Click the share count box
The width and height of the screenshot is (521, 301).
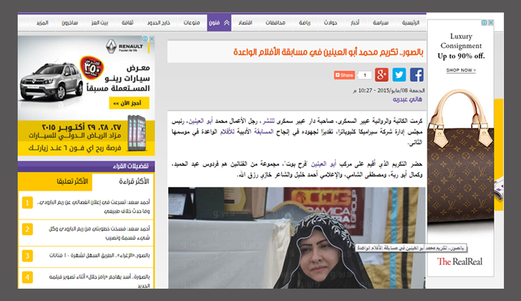coord(364,75)
